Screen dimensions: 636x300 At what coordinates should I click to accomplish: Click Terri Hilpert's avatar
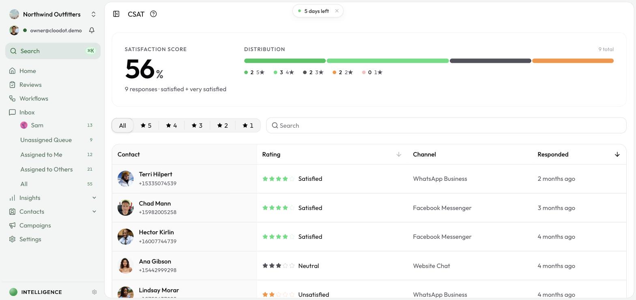click(126, 179)
